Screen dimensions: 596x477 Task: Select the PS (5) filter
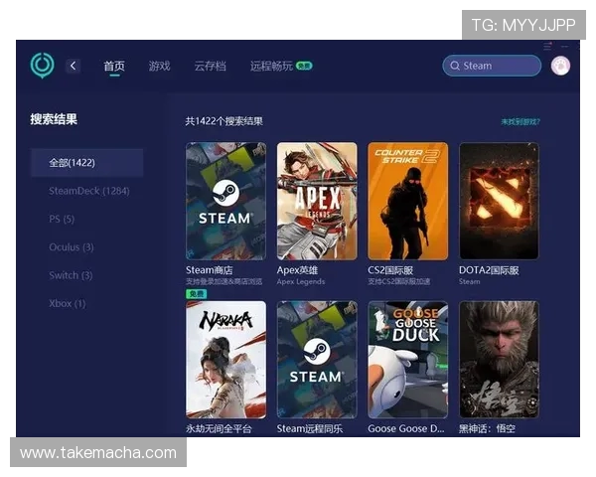[62, 219]
